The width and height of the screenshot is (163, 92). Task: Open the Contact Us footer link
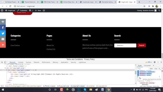[x=51, y=49]
